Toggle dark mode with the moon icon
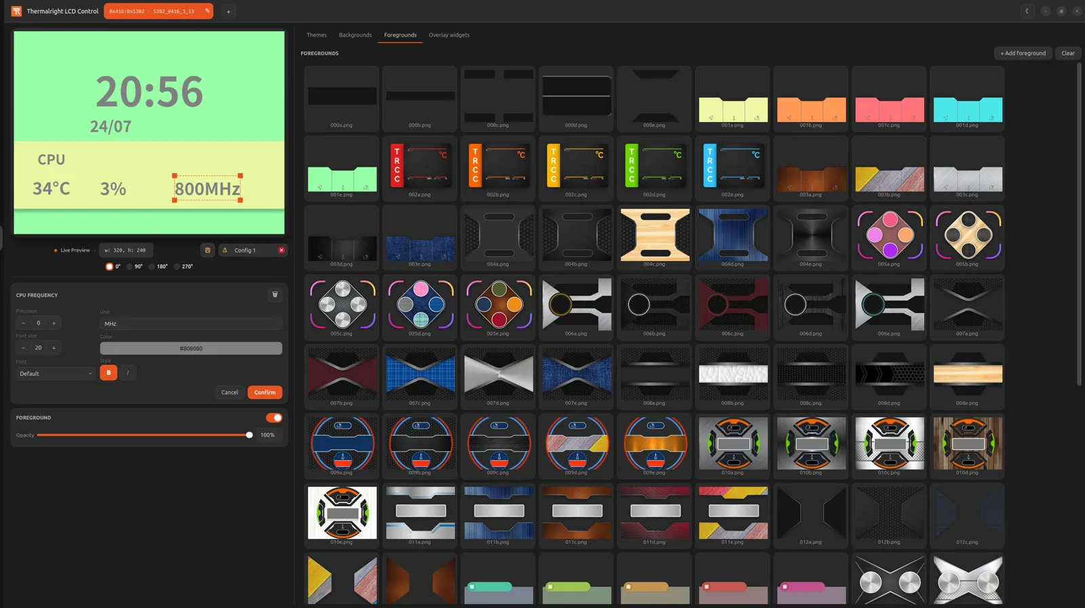The height and width of the screenshot is (608, 1085). point(1027,11)
